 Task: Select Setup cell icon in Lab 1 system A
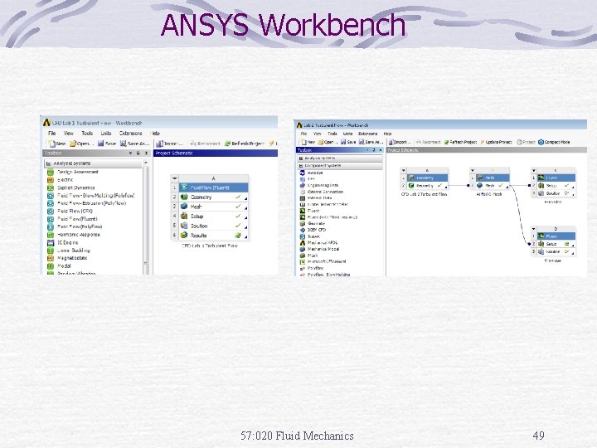184,216
